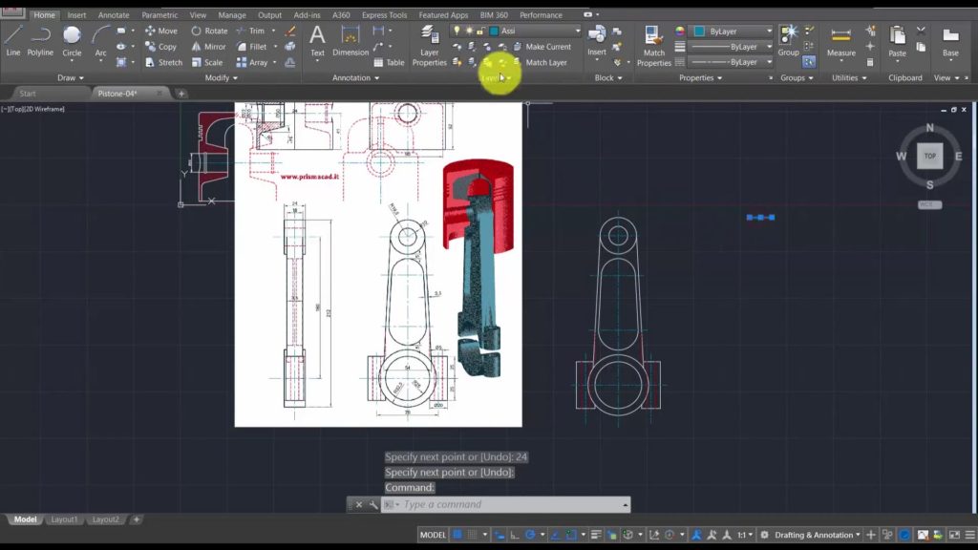
Task: Select the Polyline tool
Action: [x=40, y=41]
